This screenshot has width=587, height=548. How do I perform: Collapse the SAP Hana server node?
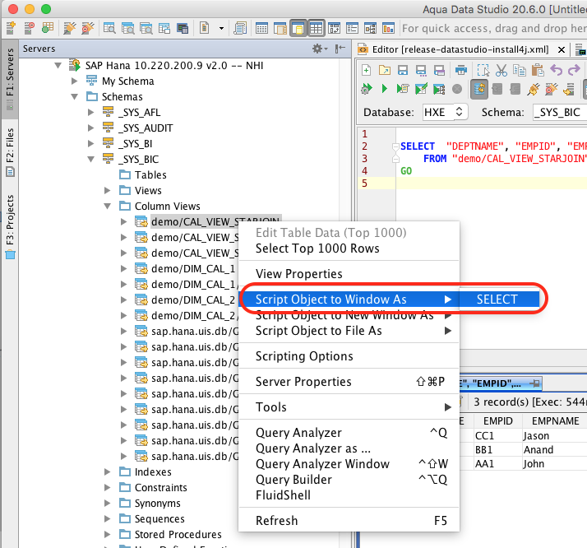click(58, 66)
